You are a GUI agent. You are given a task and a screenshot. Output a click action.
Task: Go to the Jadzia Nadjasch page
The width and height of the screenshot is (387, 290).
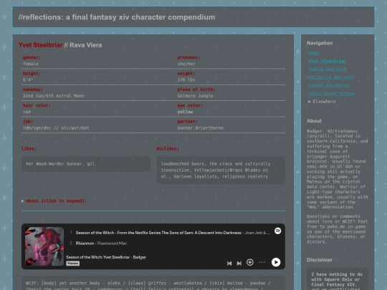pyautogui.click(x=328, y=69)
